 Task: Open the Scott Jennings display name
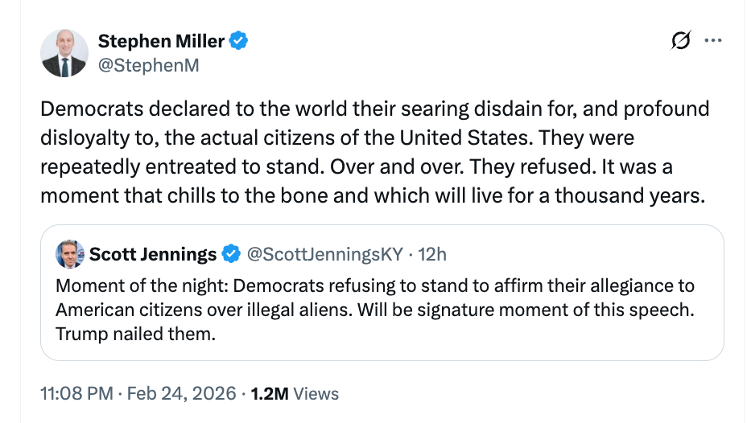[153, 254]
